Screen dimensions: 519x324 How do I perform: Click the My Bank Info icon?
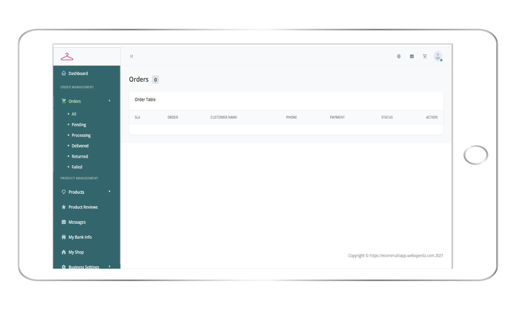click(64, 237)
